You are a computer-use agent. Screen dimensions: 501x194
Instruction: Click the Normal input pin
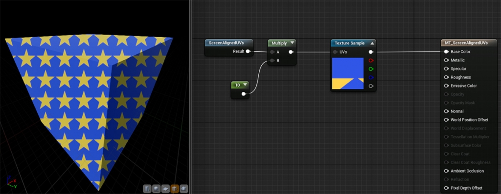coord(446,111)
